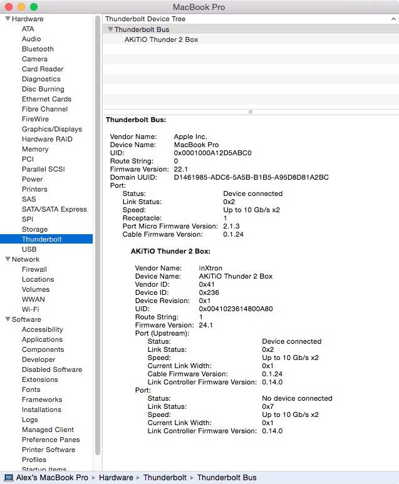Toggle sort order on Thunderbolt Device Tree header
This screenshot has height=484, width=399.
coord(393,19)
